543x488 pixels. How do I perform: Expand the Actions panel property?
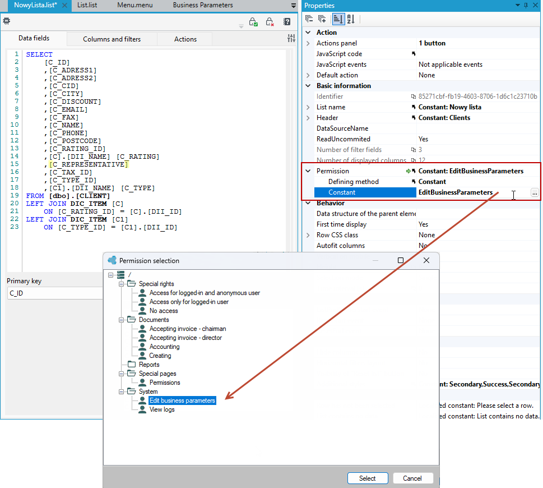(x=308, y=43)
